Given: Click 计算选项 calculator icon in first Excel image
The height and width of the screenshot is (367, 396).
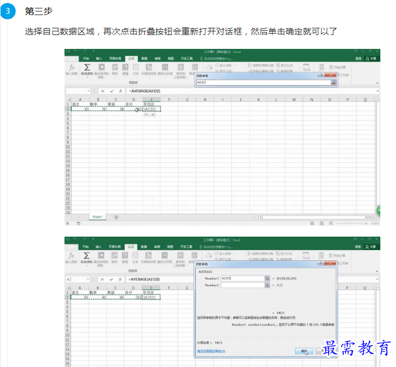Looking at the screenshot, I should click(x=321, y=67).
